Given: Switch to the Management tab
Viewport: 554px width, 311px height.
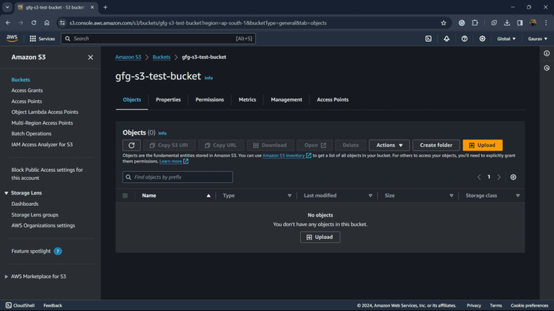Looking at the screenshot, I should point(286,100).
